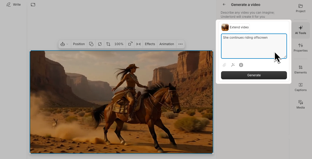Switch to the AI Tools tab

click(300, 30)
